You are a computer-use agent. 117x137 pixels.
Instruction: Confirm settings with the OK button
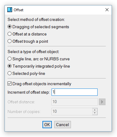(x=47, y=125)
